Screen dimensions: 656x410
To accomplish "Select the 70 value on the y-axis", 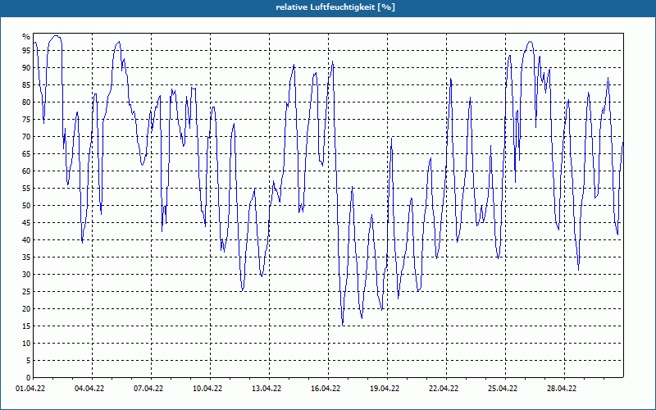I will (x=26, y=137).
